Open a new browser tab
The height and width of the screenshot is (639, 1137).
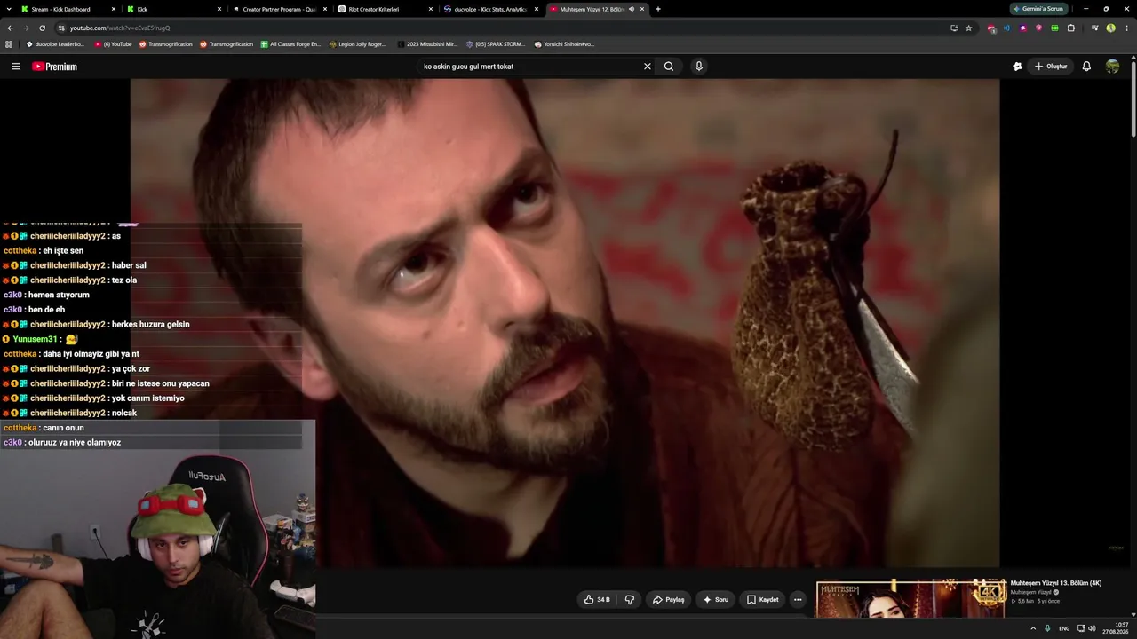pyautogui.click(x=658, y=9)
